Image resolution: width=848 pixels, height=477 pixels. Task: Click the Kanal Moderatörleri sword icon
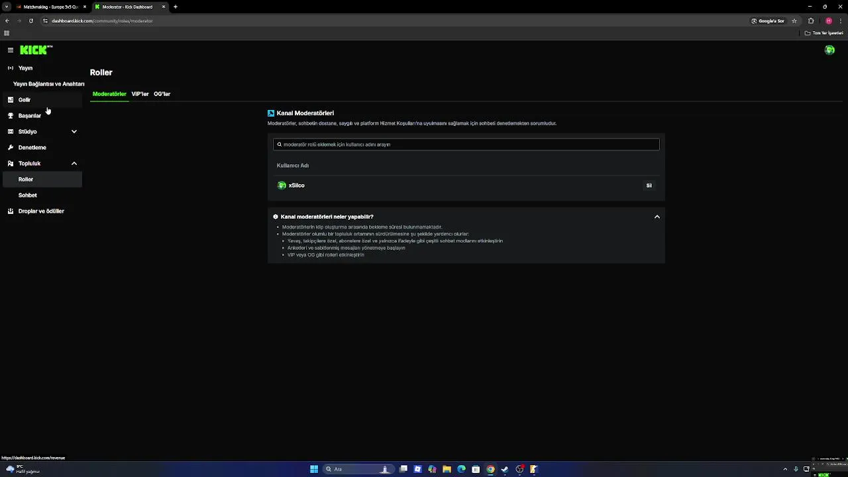click(x=271, y=113)
